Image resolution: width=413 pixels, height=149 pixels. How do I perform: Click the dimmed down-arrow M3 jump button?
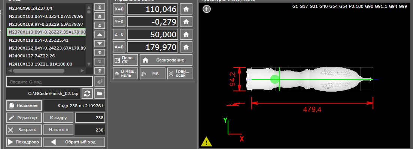pos(100,61)
